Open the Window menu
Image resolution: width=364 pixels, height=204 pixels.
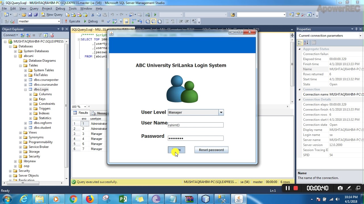pyautogui.click(x=86, y=8)
